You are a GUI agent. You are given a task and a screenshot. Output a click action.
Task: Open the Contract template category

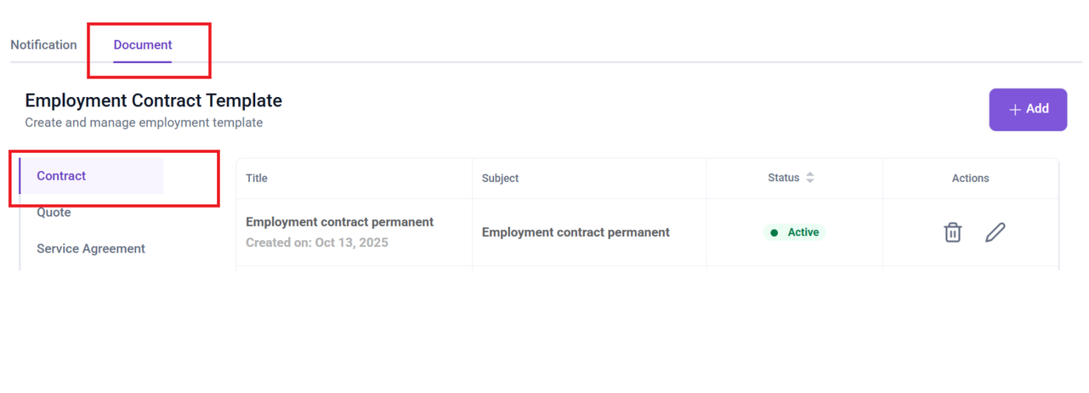coord(61,176)
